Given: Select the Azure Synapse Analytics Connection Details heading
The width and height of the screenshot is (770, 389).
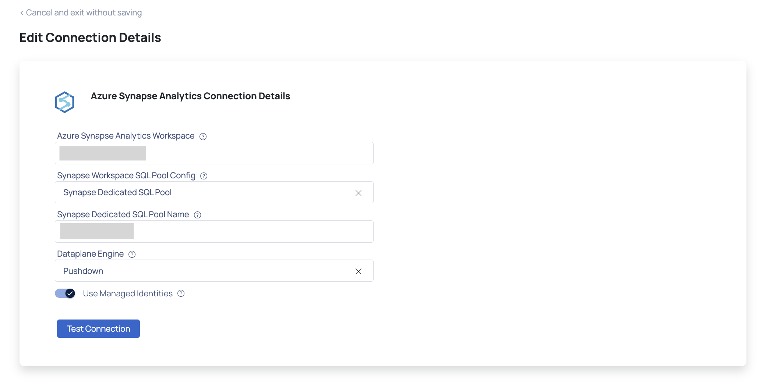Looking at the screenshot, I should point(190,96).
